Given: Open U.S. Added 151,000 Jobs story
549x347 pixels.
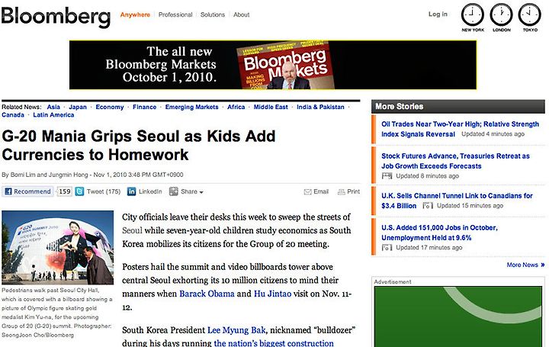Looking at the screenshot, I should 439,233.
